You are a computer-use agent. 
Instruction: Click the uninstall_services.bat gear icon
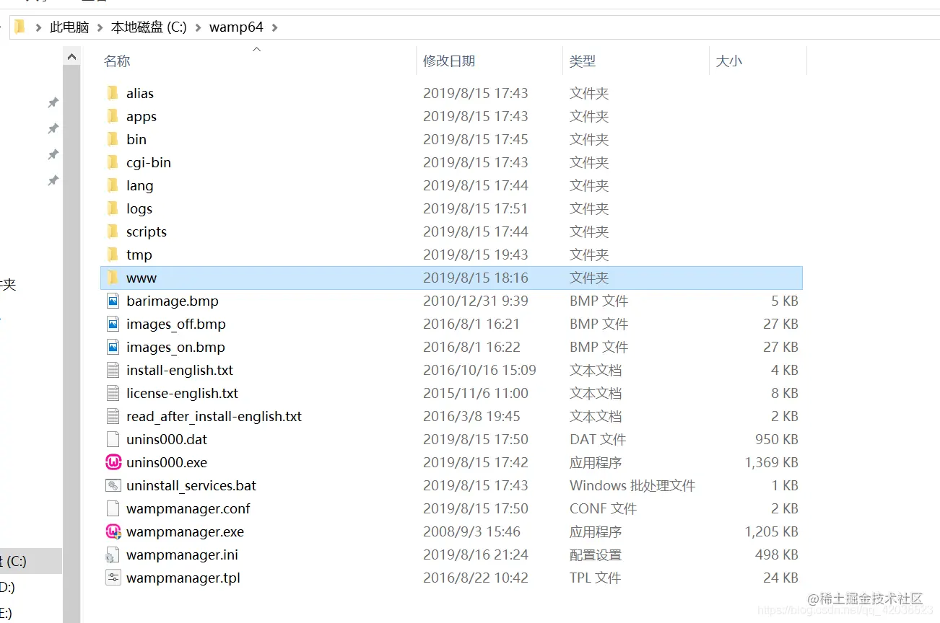click(x=113, y=485)
